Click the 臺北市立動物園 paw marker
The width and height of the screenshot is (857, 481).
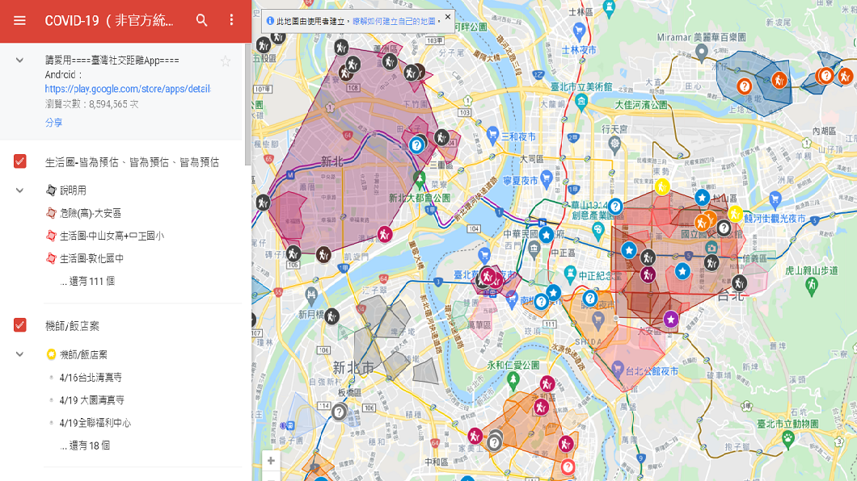coord(788,437)
